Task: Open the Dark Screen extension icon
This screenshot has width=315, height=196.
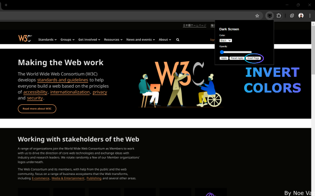Action: pos(270,16)
